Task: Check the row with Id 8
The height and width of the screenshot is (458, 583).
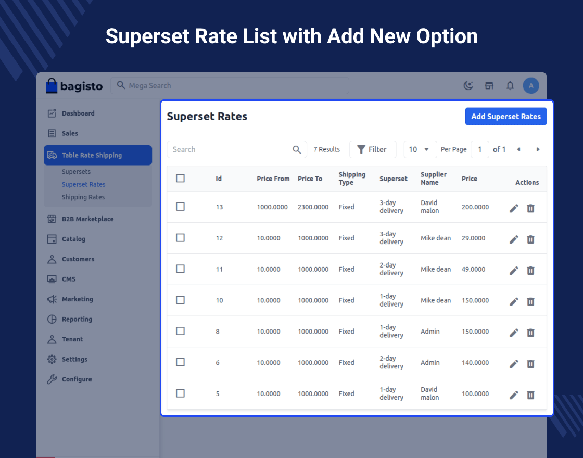Action: tap(180, 331)
